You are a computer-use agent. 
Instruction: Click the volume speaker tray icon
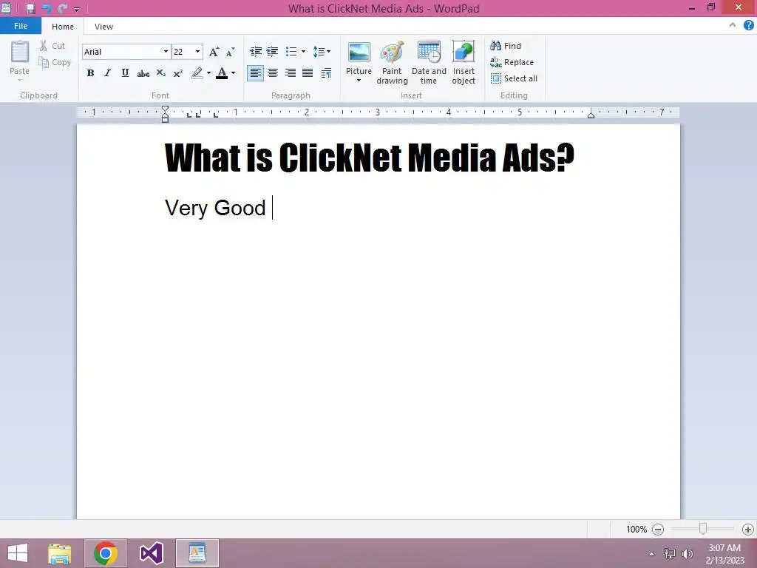[687, 554]
